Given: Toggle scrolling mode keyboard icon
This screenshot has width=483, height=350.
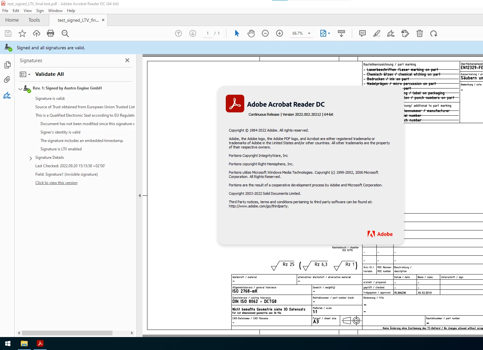Looking at the screenshot, I should point(341,33).
